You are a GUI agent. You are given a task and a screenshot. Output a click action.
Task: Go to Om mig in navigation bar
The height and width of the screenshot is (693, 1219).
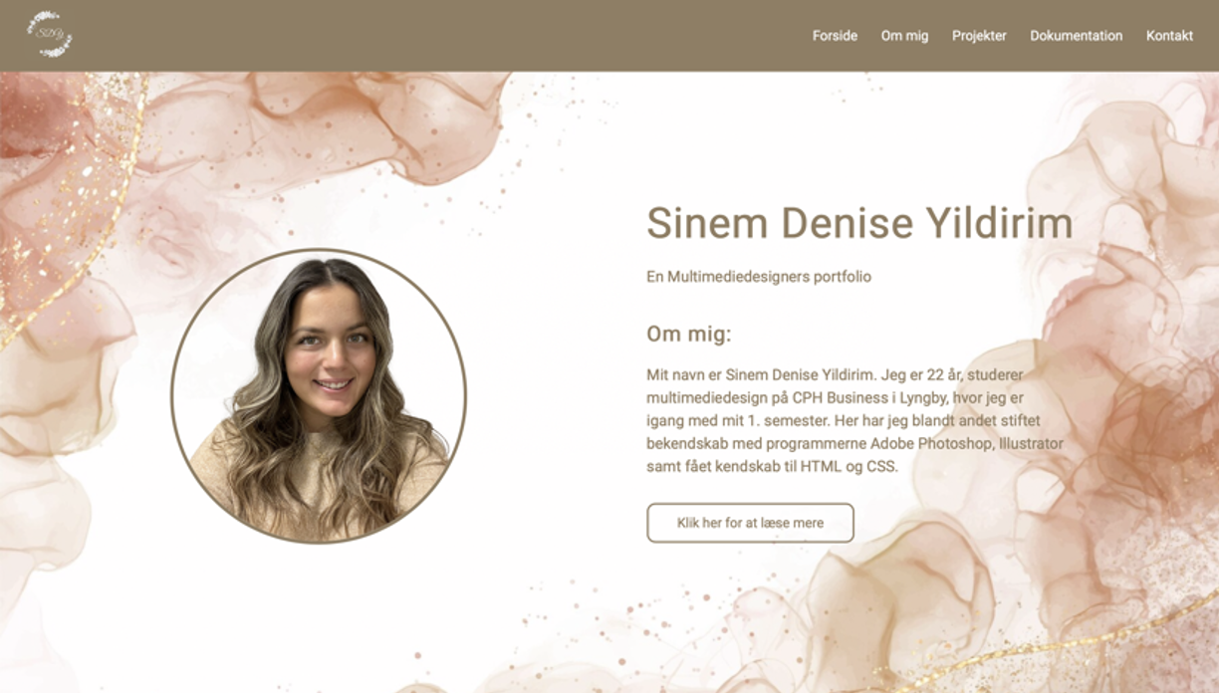[x=904, y=36]
